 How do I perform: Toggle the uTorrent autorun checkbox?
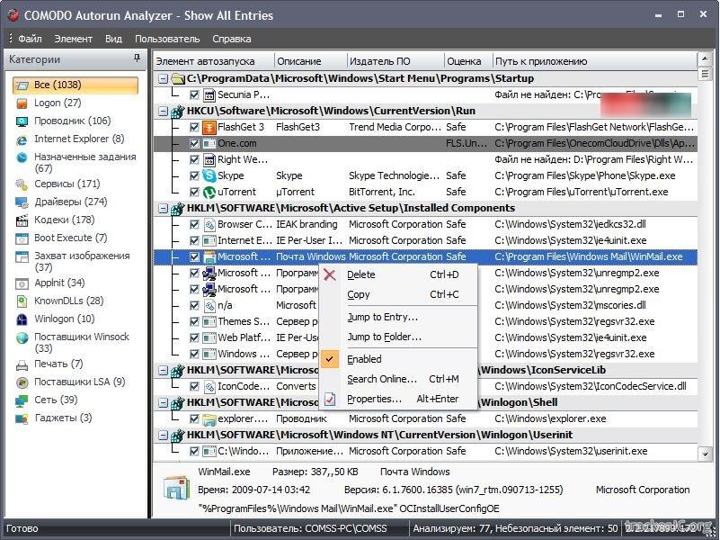(194, 192)
